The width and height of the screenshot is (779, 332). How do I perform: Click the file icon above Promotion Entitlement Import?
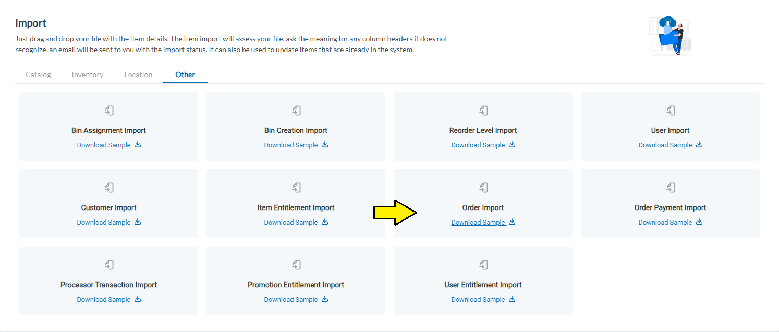pyautogui.click(x=296, y=265)
